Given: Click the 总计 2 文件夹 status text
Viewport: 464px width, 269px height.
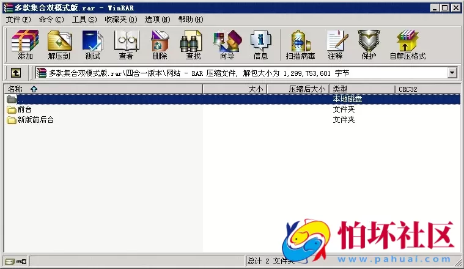Looking at the screenshot, I should [x=271, y=261].
